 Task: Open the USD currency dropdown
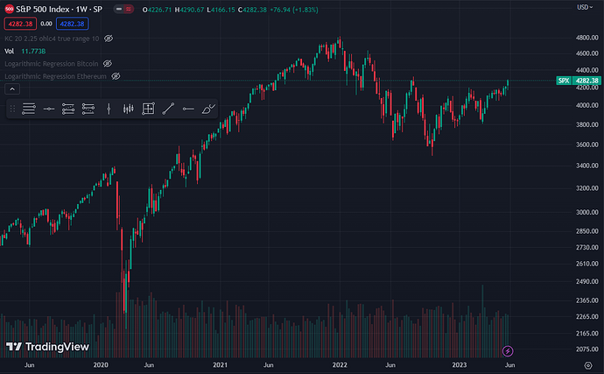[585, 7]
